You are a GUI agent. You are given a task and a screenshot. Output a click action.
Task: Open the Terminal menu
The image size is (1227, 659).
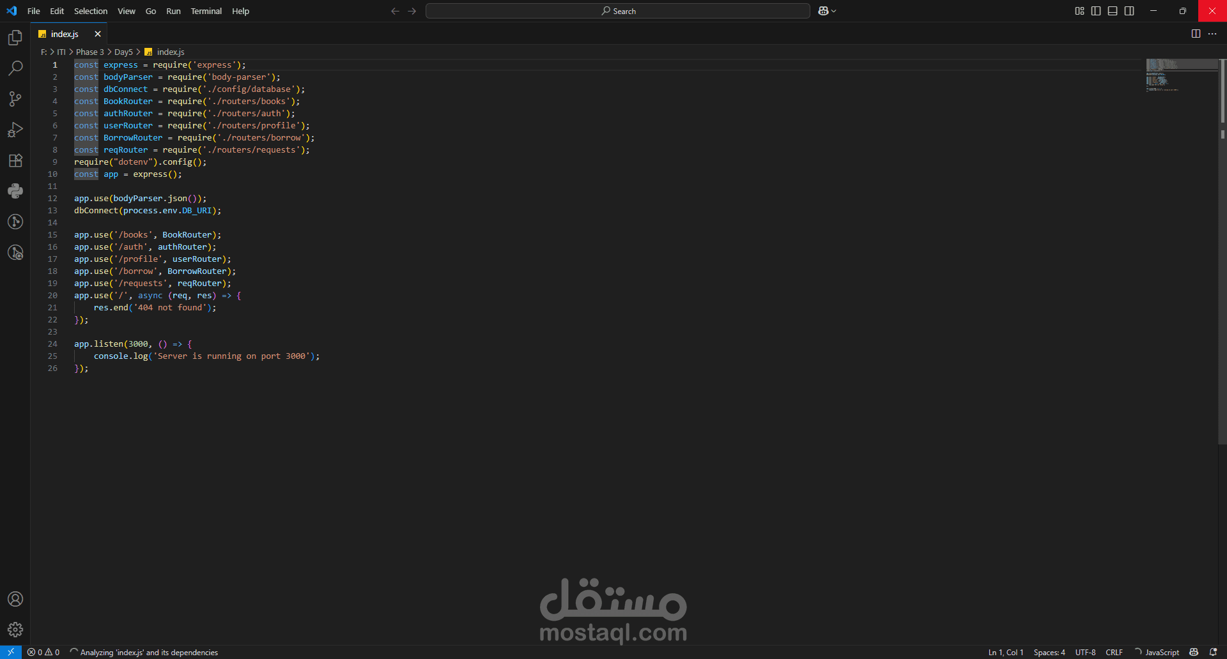point(206,11)
